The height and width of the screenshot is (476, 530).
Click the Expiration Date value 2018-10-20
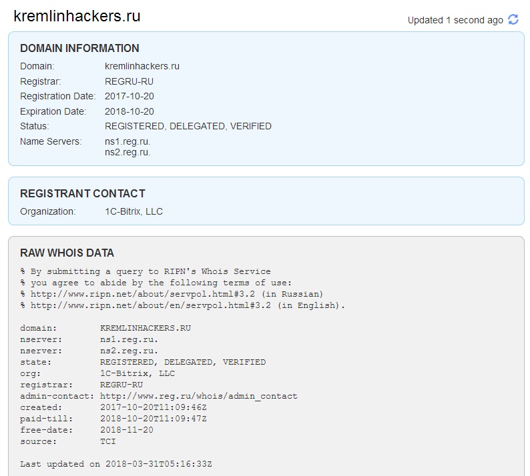click(129, 111)
